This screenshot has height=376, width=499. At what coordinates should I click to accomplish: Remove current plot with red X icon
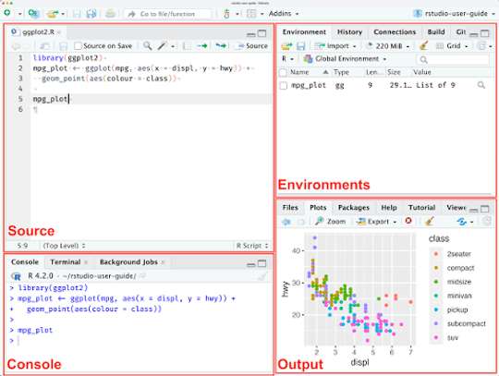408,221
